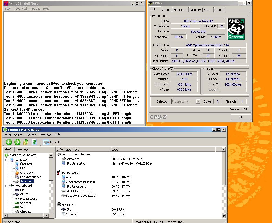
Task: Click the Specification AMD Opteron Processor 144 field
Action: tap(209, 45)
